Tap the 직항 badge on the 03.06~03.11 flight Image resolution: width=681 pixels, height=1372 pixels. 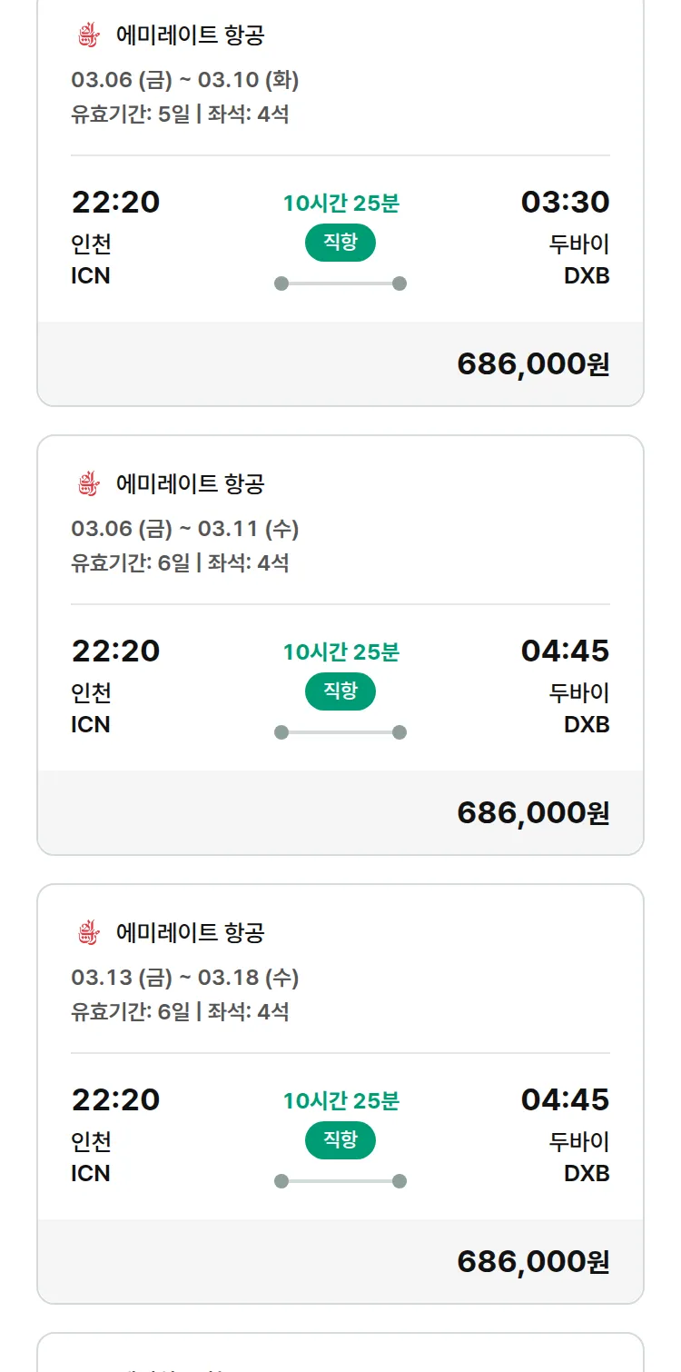340,691
